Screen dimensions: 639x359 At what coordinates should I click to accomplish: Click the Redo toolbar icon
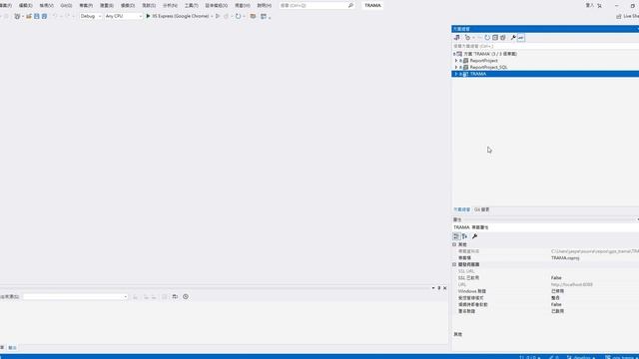(68, 16)
